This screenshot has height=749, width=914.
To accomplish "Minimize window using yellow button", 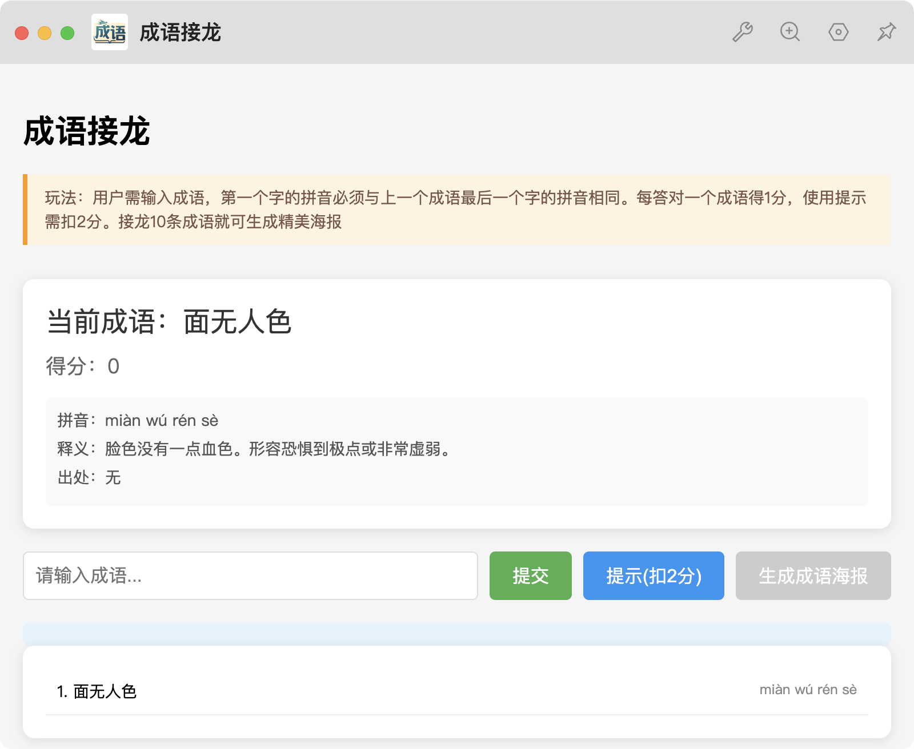I will coord(45,33).
